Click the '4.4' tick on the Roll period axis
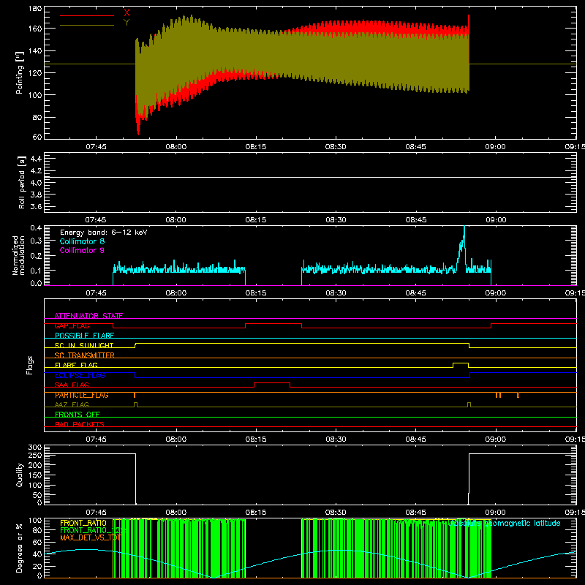 [x=36, y=159]
